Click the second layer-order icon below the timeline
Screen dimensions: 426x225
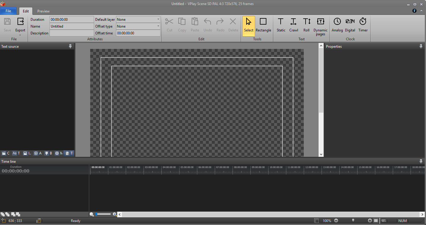click(8, 214)
